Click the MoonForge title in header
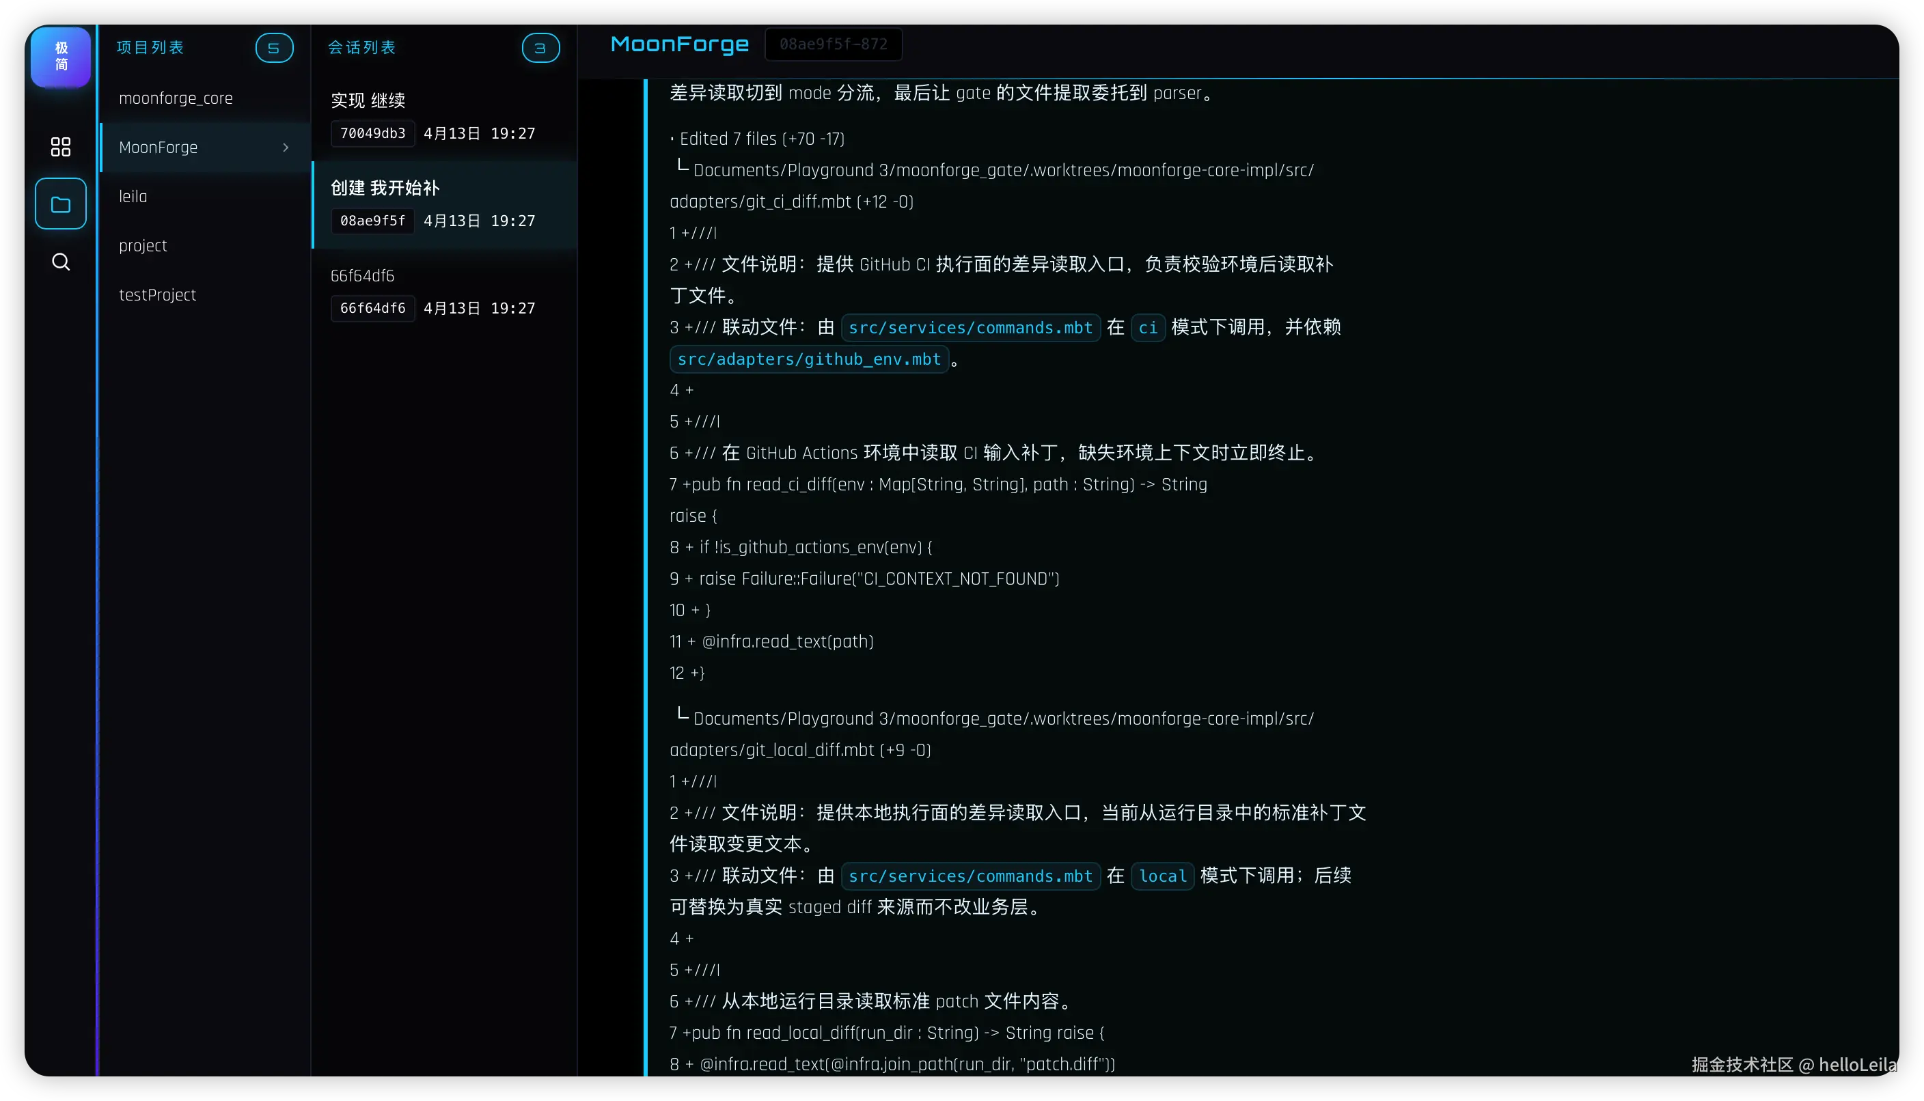The height and width of the screenshot is (1101, 1924). click(x=680, y=44)
